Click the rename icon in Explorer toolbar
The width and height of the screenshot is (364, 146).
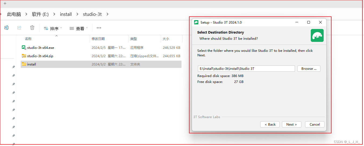coord(6,28)
